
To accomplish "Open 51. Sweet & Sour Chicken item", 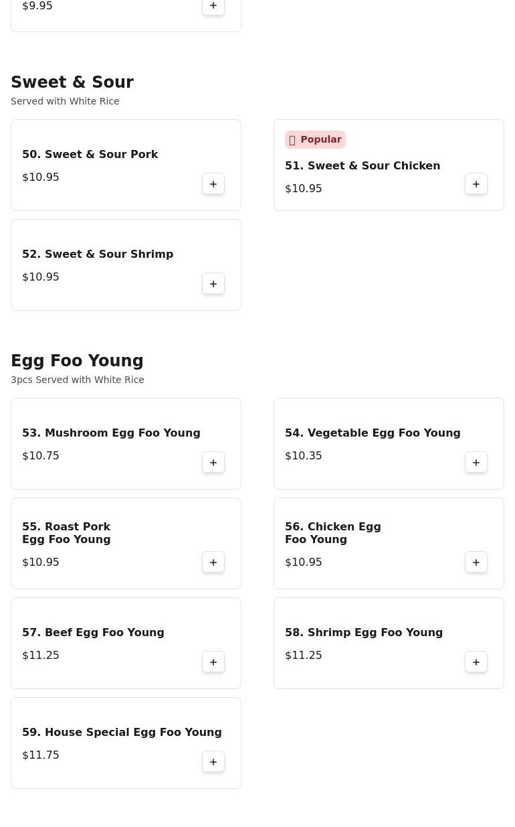I will 363,166.
